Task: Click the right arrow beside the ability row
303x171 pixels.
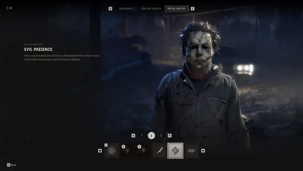Action: tap(203, 151)
